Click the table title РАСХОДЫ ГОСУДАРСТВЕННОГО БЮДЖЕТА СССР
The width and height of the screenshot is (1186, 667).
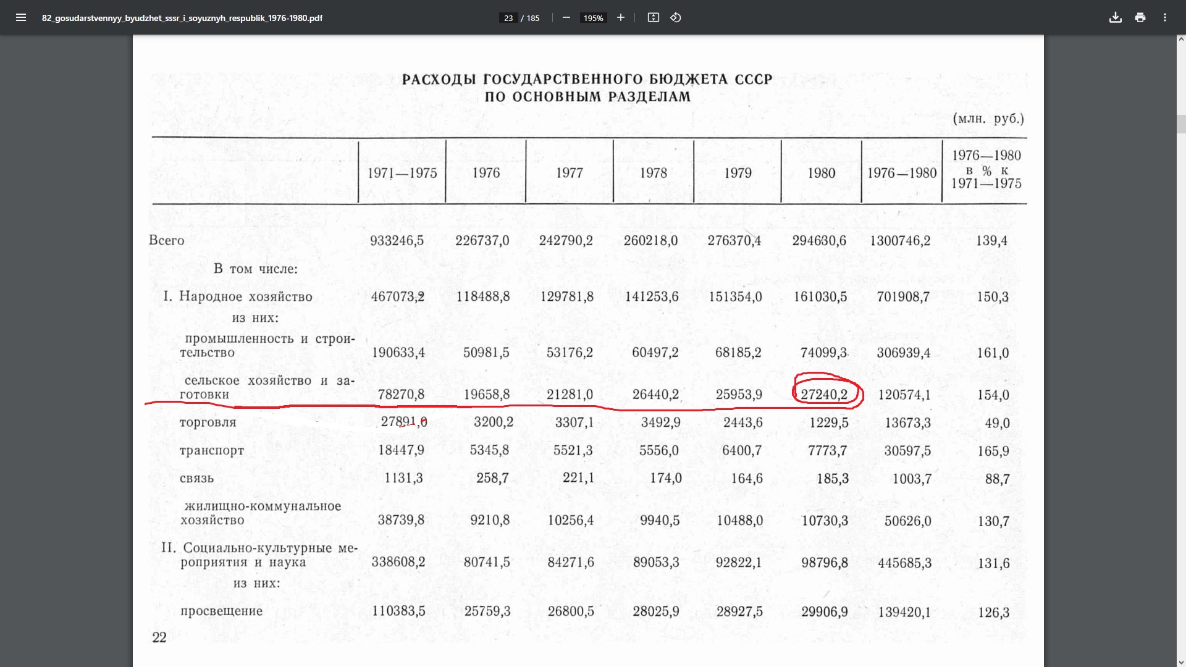click(587, 80)
